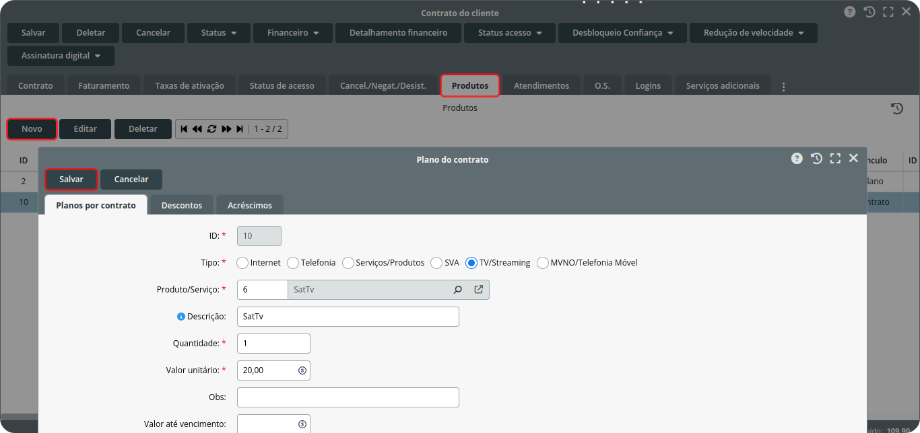Click Novo in Produtos section
This screenshot has width=920, height=433.
[32, 129]
